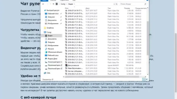177x99 pixels.
Task: Click the music note icon of Музыка
Action: (x=46, y=49)
